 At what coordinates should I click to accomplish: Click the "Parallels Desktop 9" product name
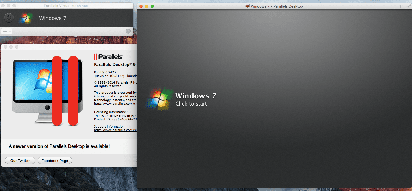115,65
